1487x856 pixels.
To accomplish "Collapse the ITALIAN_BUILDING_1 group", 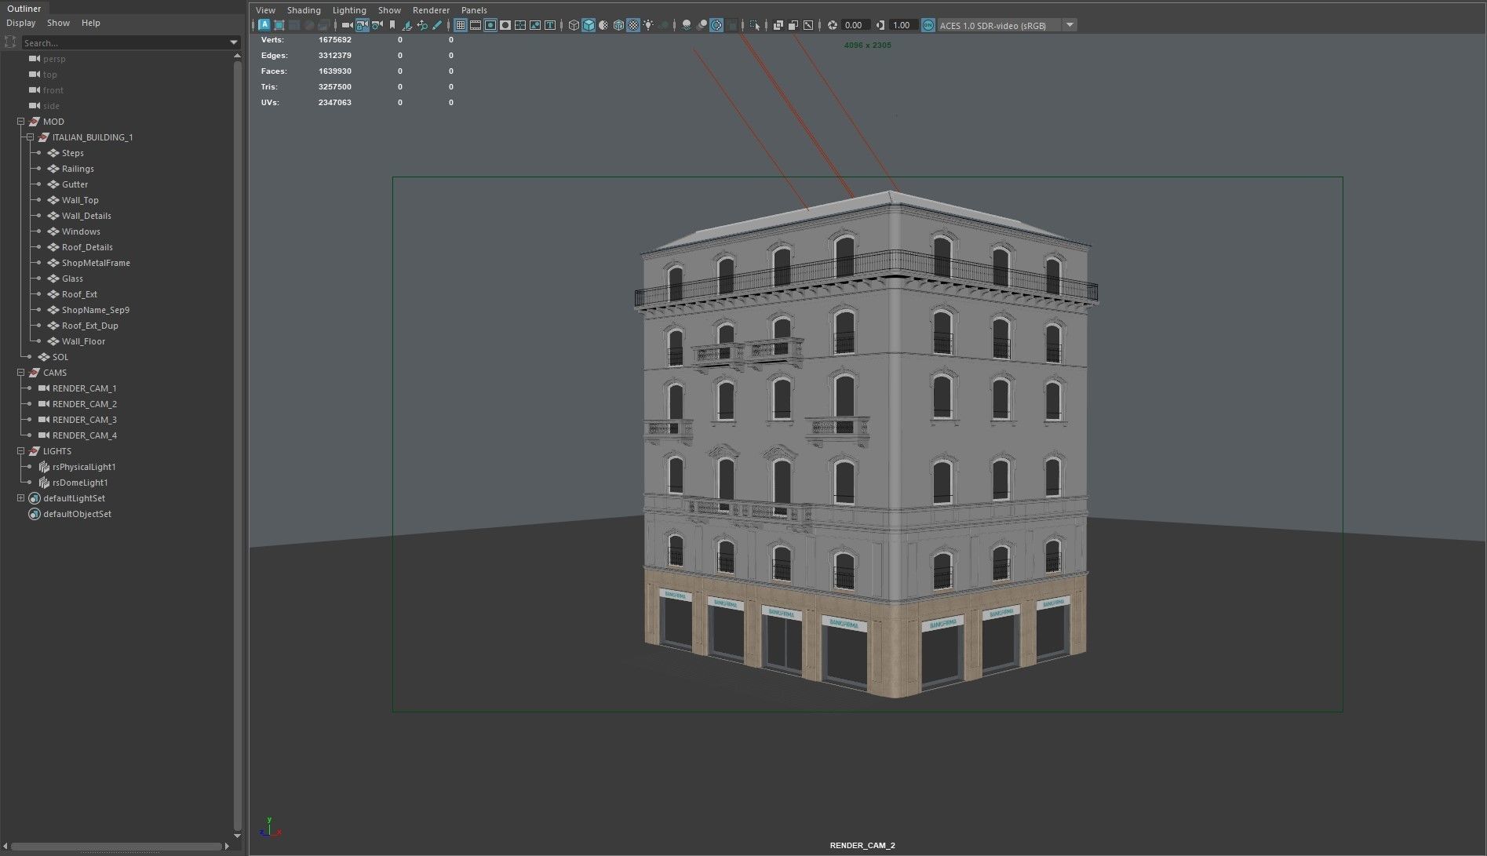I will pyautogui.click(x=29, y=137).
